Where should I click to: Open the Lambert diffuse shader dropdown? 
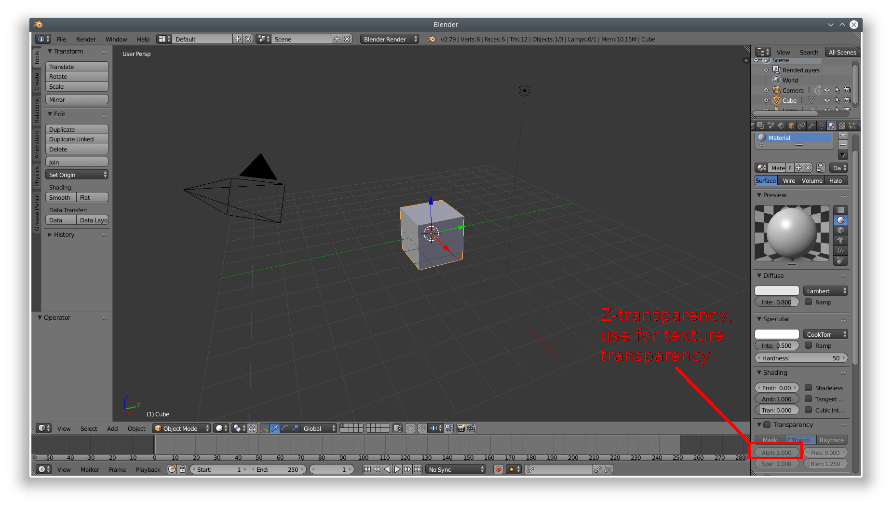825,290
